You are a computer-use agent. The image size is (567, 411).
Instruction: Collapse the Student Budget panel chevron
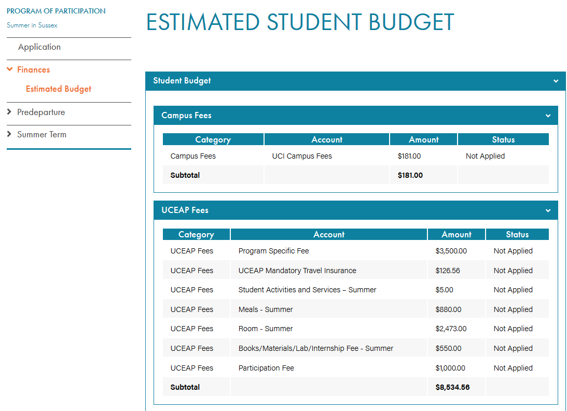(556, 81)
